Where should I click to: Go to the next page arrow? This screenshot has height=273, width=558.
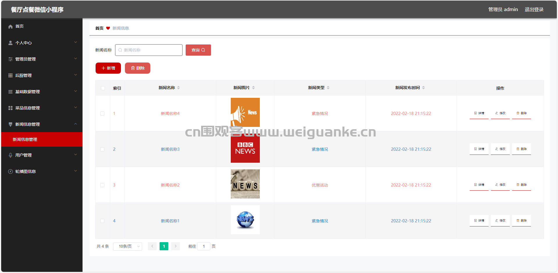click(176, 246)
